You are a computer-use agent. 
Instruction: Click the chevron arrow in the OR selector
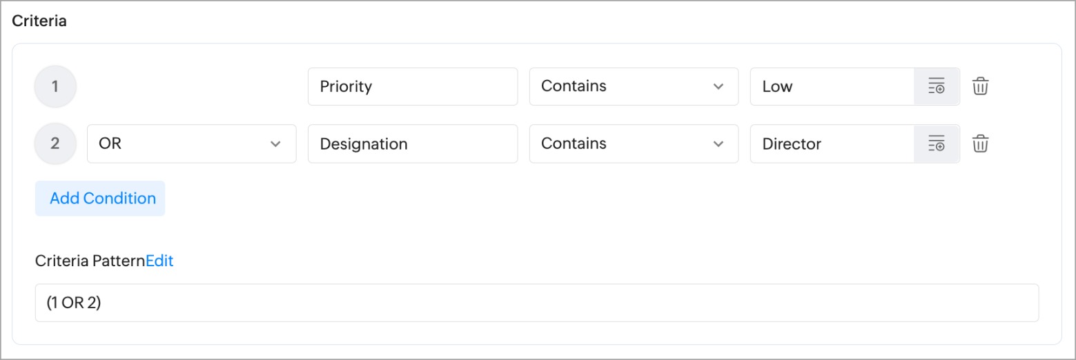coord(275,144)
